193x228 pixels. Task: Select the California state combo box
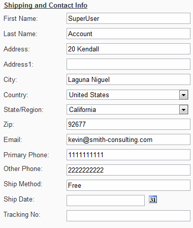pyautogui.click(x=127, y=109)
